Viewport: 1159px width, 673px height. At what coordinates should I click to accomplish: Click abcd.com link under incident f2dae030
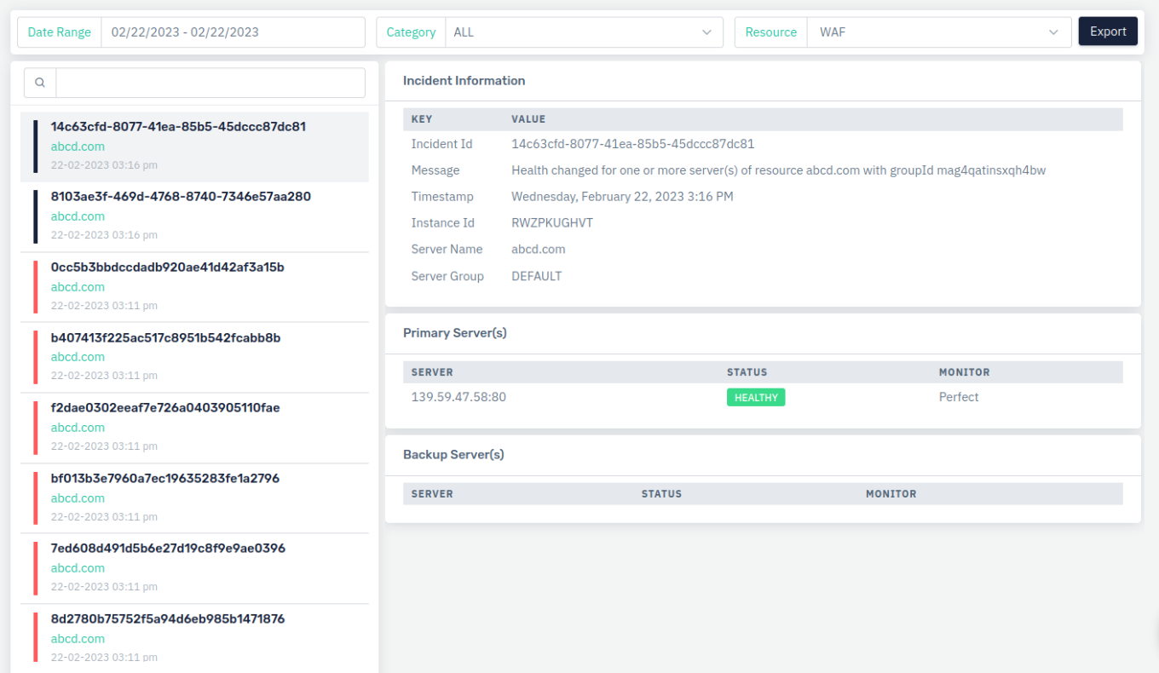(78, 428)
